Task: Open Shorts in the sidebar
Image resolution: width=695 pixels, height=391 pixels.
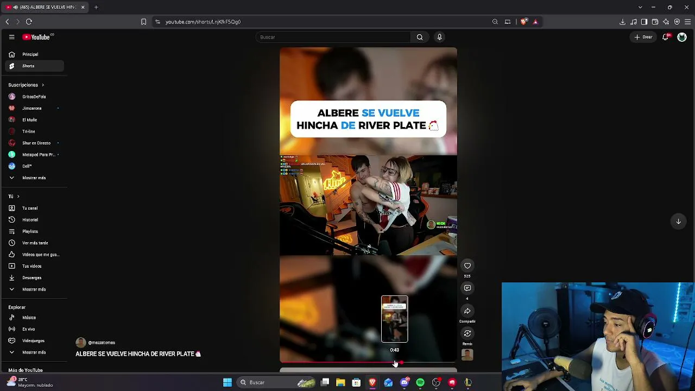Action: pos(35,66)
